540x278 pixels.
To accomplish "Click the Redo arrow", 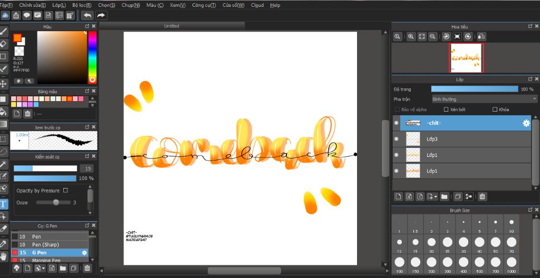I will [x=101, y=15].
